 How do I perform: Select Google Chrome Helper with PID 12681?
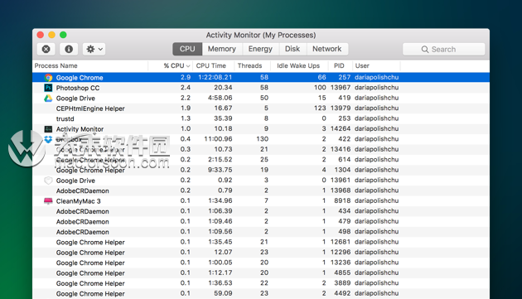coord(261,243)
